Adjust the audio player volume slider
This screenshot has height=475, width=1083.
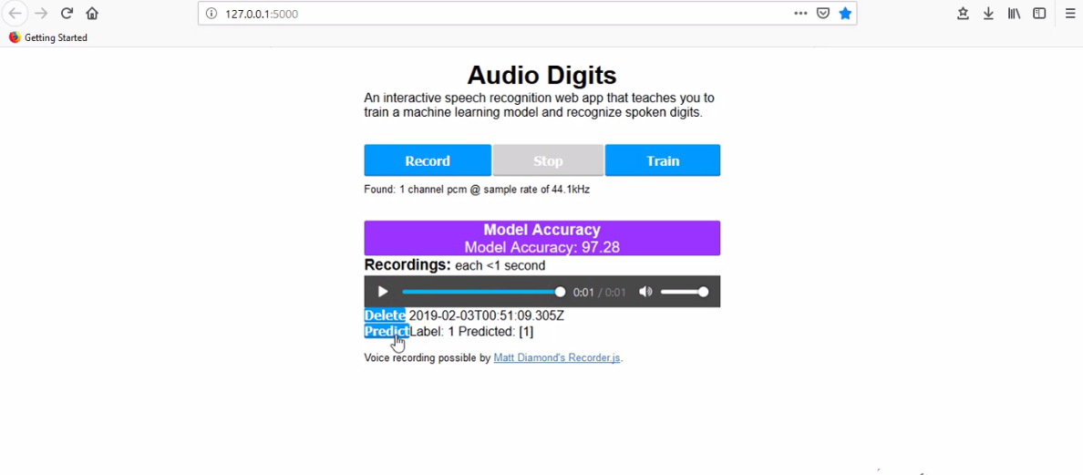(684, 292)
